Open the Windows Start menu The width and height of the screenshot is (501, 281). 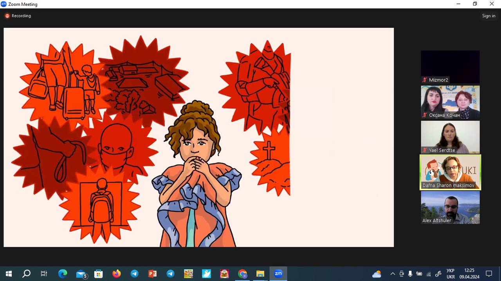[x=9, y=274]
